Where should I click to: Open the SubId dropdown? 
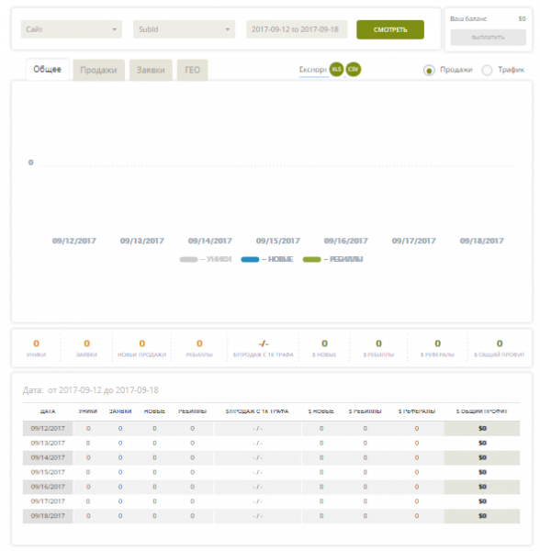184,29
